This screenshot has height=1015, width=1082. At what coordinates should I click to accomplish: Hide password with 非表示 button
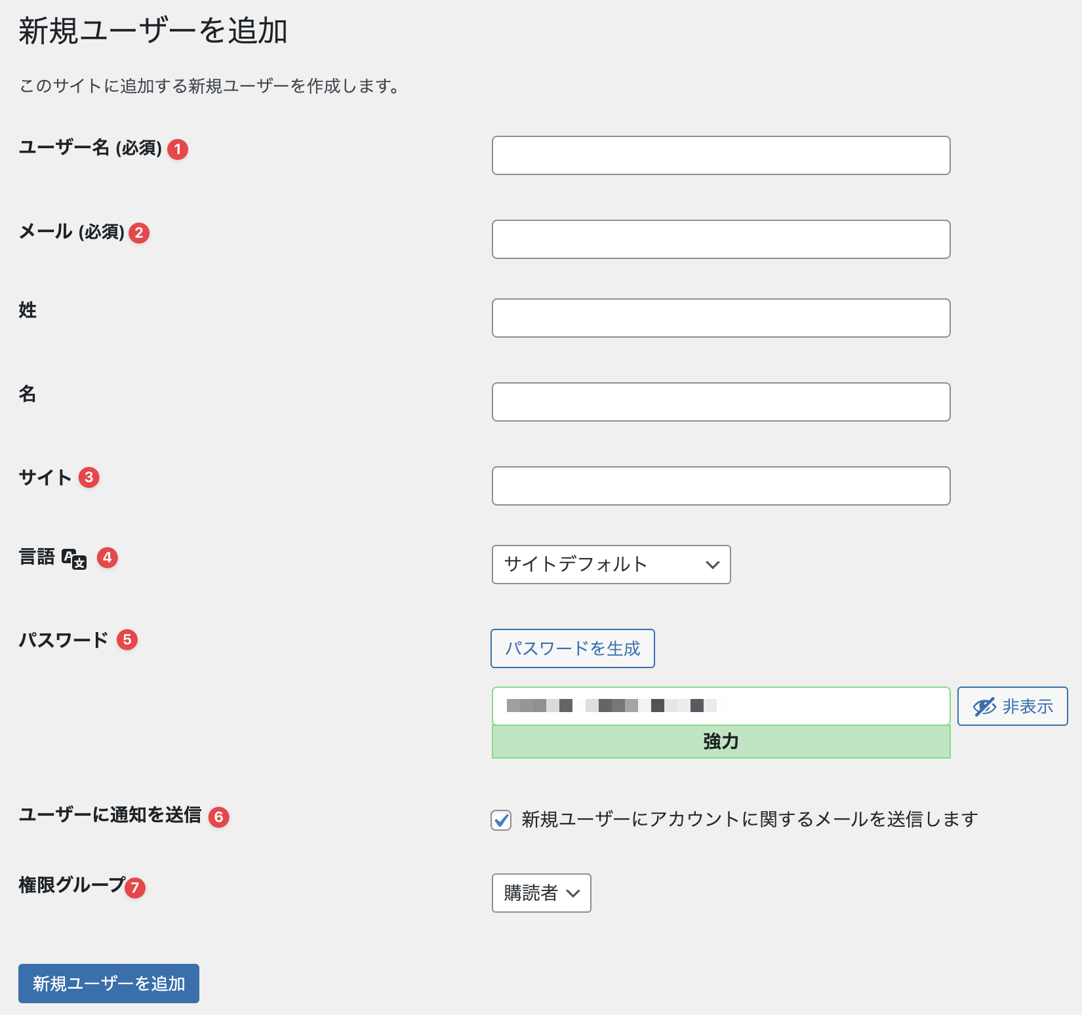1012,706
